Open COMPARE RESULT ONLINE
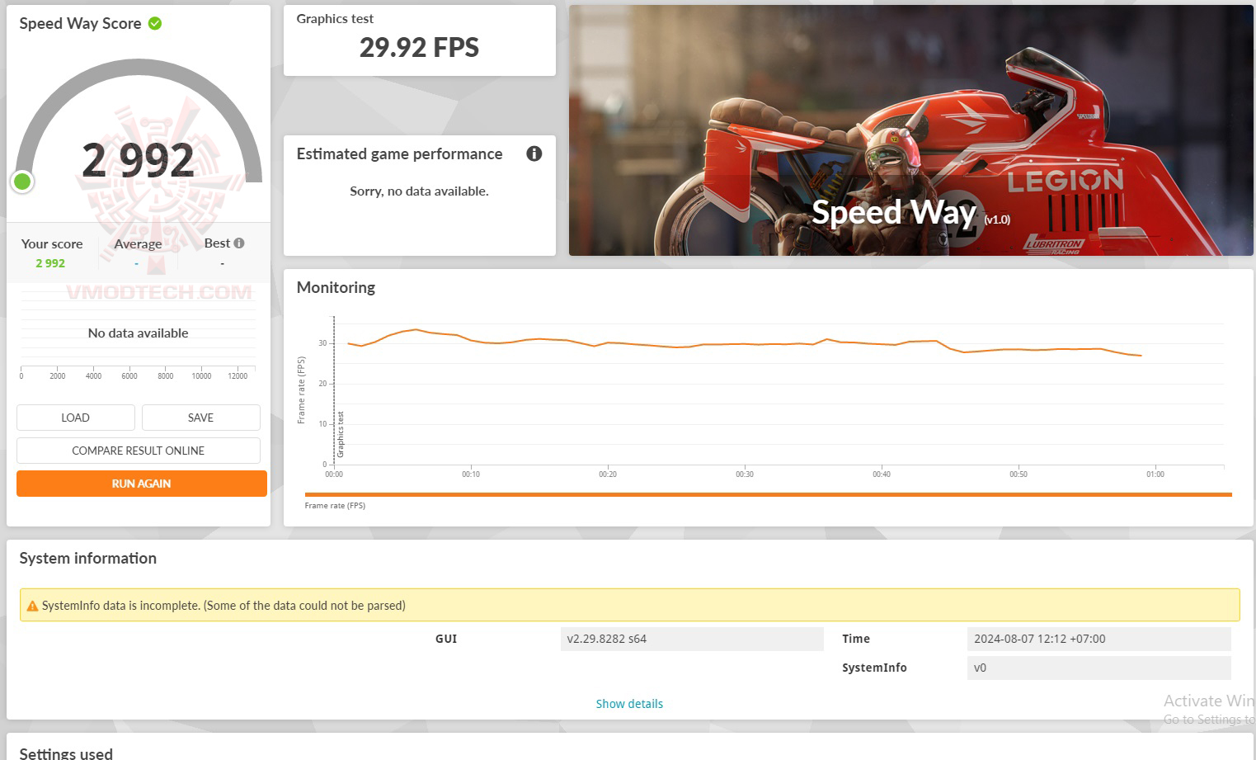 (x=139, y=451)
